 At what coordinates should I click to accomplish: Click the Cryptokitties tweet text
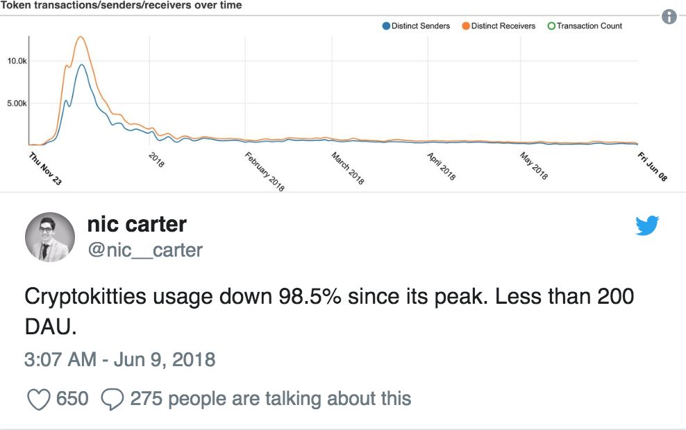pyautogui.click(x=329, y=311)
